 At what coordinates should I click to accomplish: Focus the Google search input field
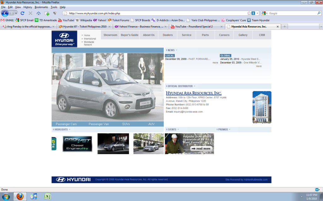tap(292, 13)
